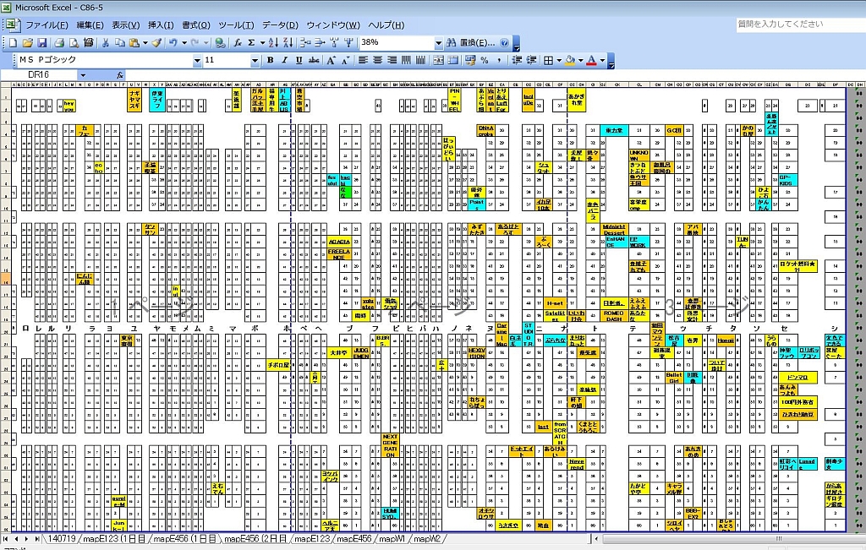Open borders style dropdown arrow

click(x=559, y=60)
